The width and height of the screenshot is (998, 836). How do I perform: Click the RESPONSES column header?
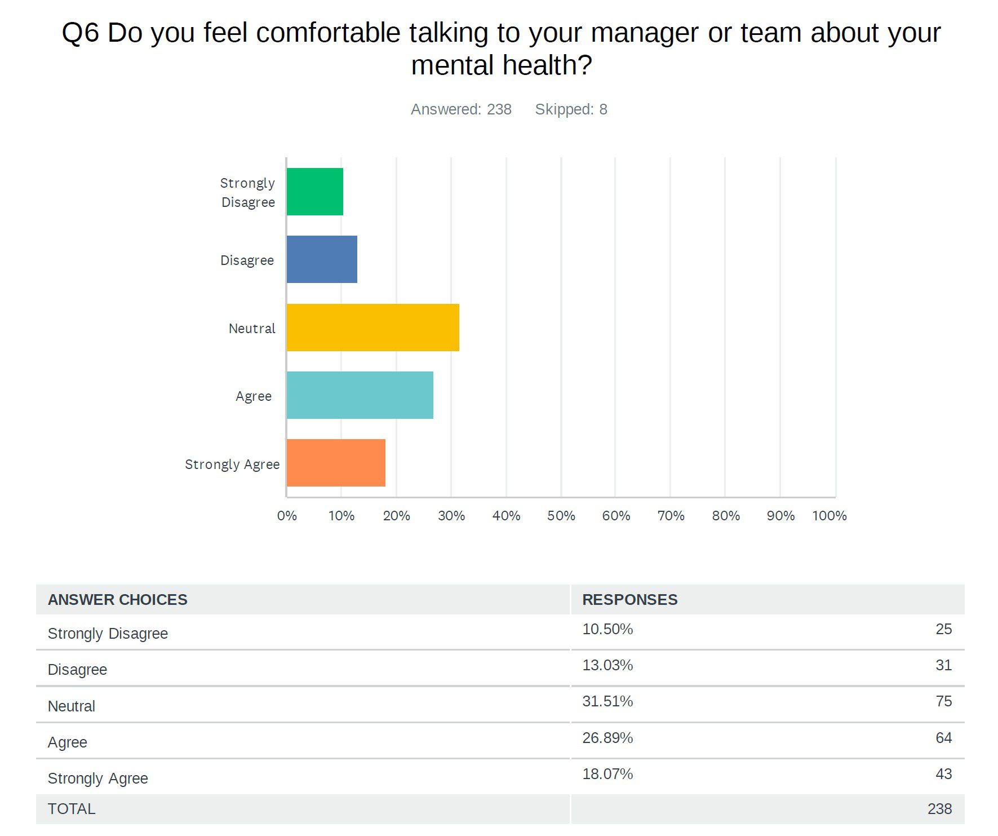[629, 600]
